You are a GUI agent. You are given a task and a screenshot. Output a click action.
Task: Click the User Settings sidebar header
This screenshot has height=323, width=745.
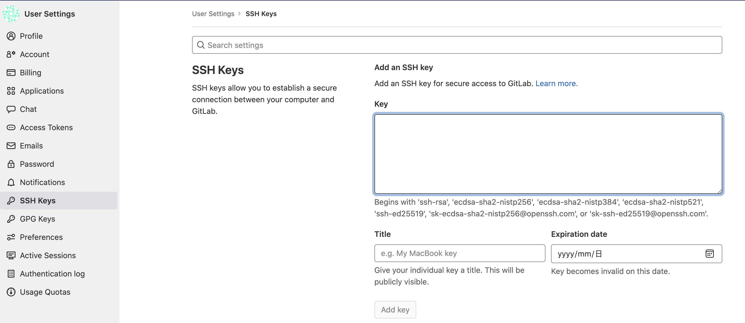[50, 14]
